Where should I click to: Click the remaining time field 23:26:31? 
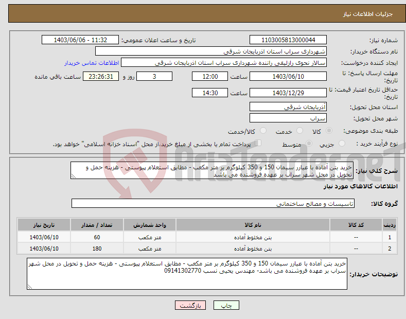pos(101,76)
